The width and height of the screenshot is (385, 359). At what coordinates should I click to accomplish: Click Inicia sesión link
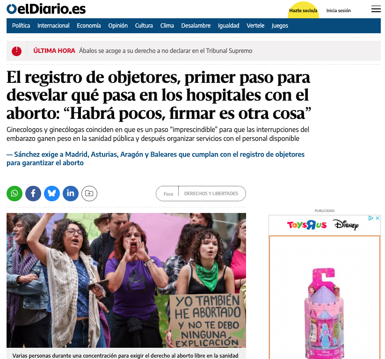click(338, 11)
